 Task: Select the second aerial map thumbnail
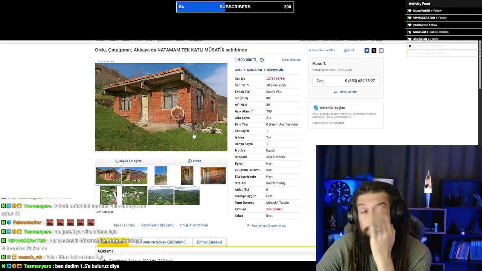pyautogui.click(x=135, y=196)
